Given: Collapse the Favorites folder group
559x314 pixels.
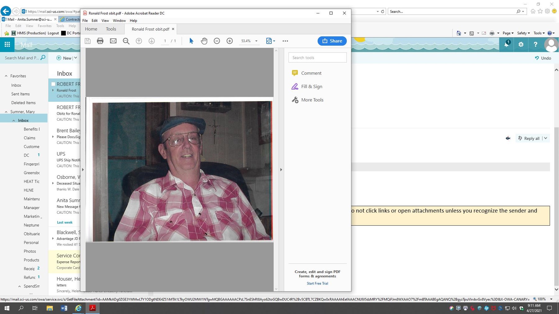Looking at the screenshot, I should click(x=6, y=76).
